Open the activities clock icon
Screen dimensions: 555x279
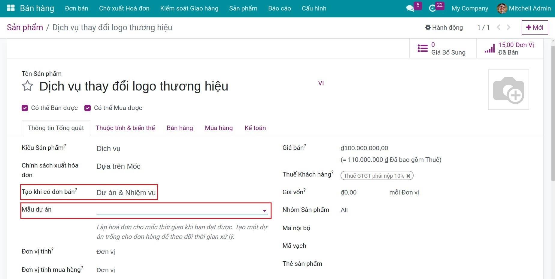pos(433,8)
